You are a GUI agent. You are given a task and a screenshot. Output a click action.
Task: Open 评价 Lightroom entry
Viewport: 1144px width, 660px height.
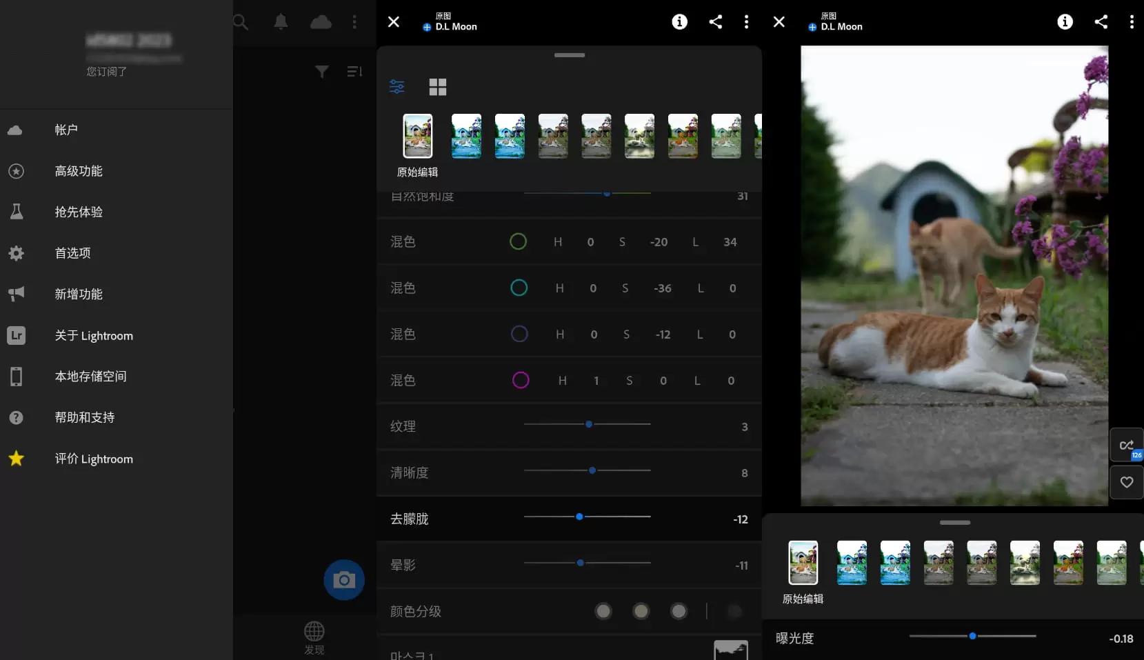(117, 459)
